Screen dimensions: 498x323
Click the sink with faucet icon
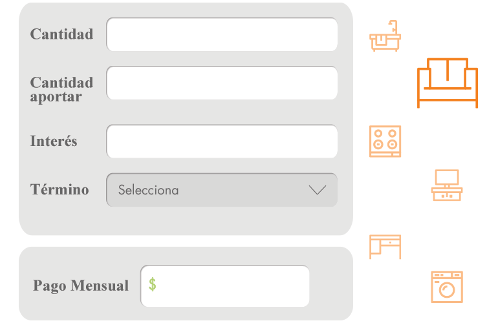tap(385, 36)
